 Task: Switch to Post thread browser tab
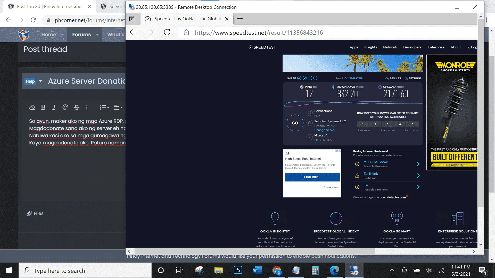tap(49, 6)
